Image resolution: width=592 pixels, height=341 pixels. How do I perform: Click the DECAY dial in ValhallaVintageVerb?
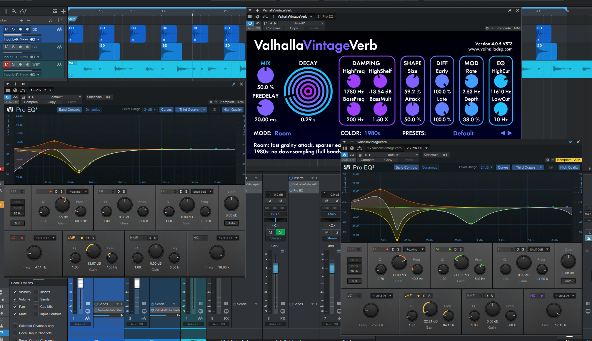tap(308, 91)
